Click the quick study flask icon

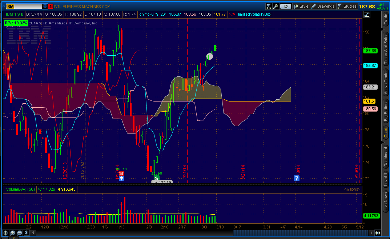click(x=269, y=6)
